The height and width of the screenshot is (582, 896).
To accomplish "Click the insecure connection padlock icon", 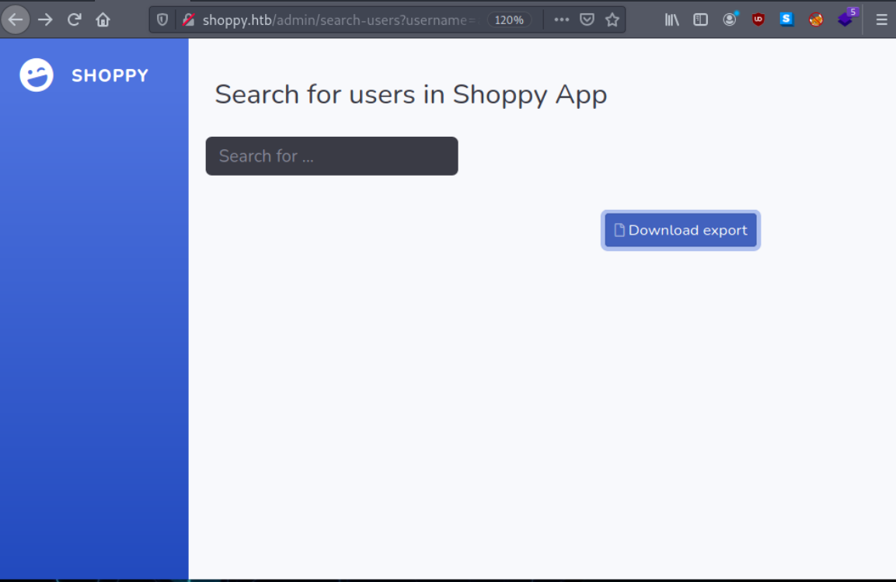I will pos(187,20).
